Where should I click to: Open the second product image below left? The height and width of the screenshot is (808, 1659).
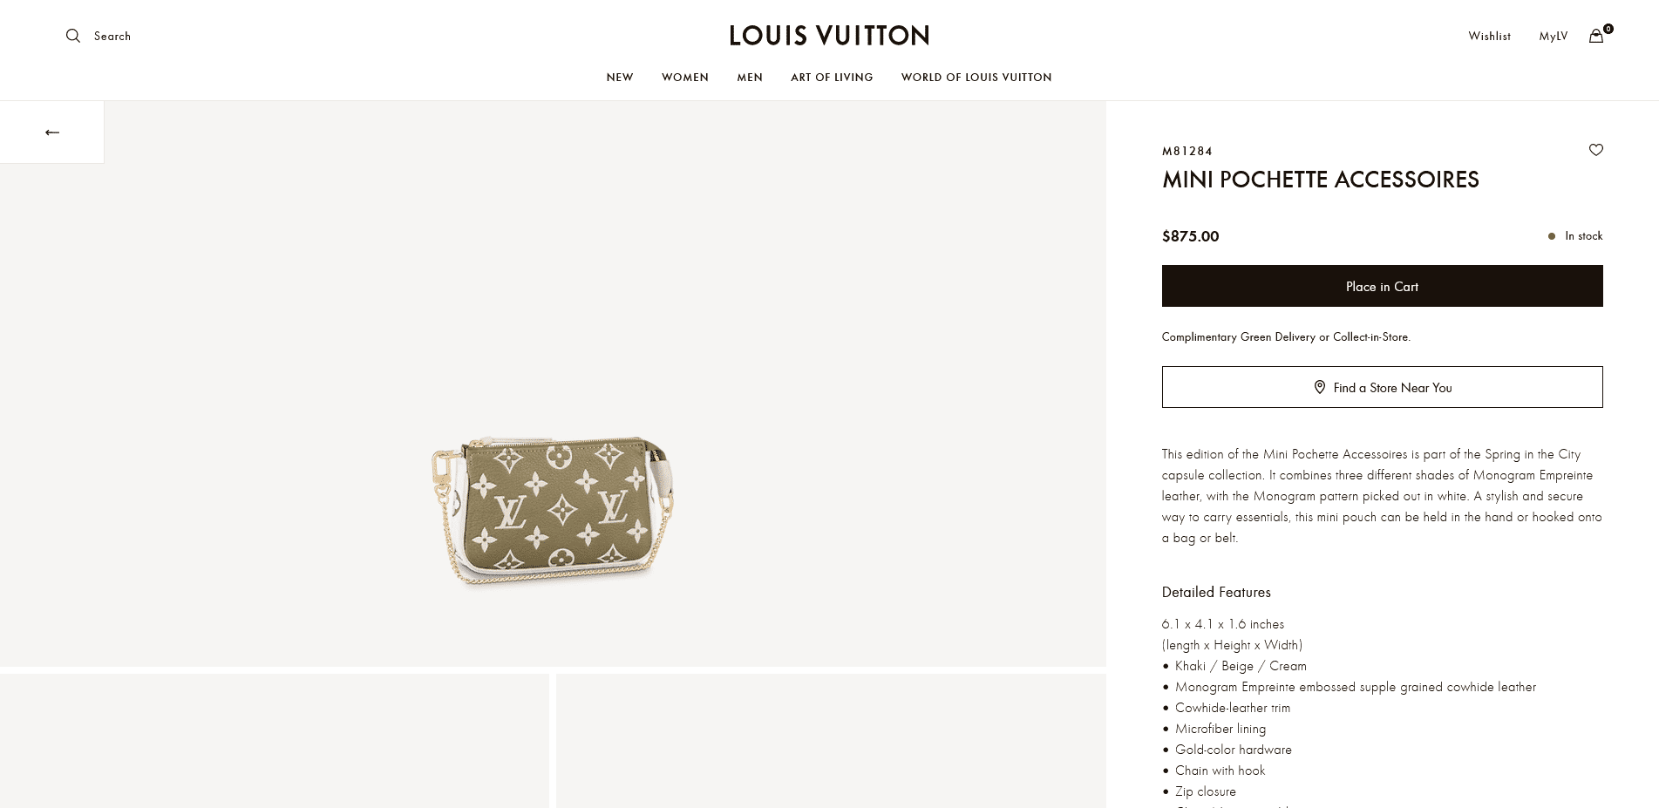click(x=275, y=741)
